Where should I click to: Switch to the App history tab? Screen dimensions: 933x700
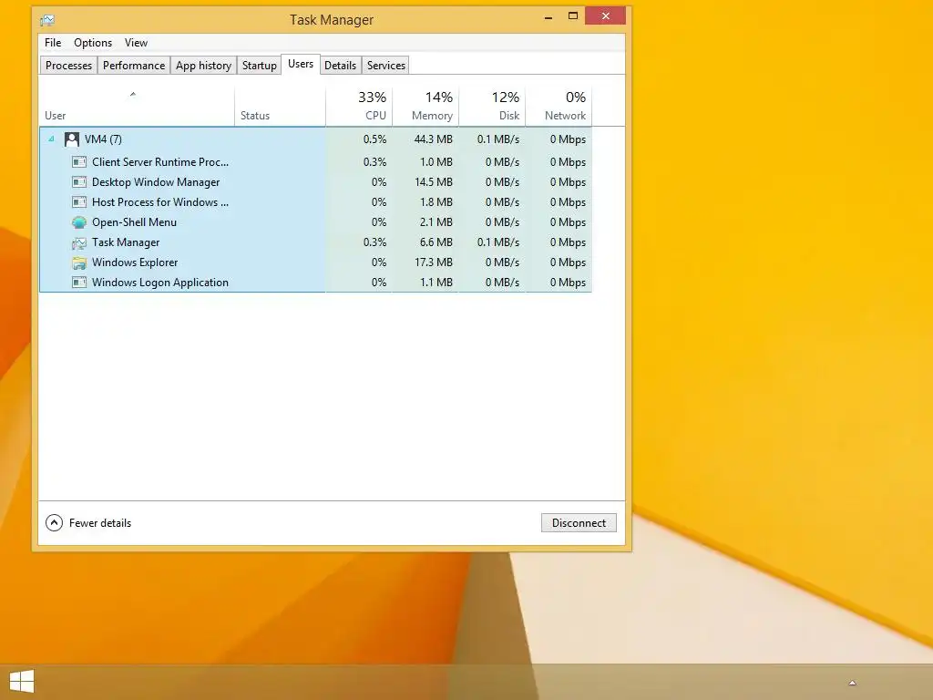coord(203,66)
